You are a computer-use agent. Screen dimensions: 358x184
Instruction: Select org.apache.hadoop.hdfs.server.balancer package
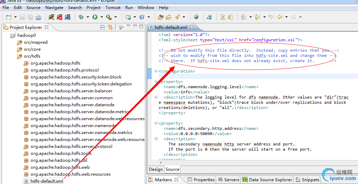pyautogui.click(x=71, y=91)
